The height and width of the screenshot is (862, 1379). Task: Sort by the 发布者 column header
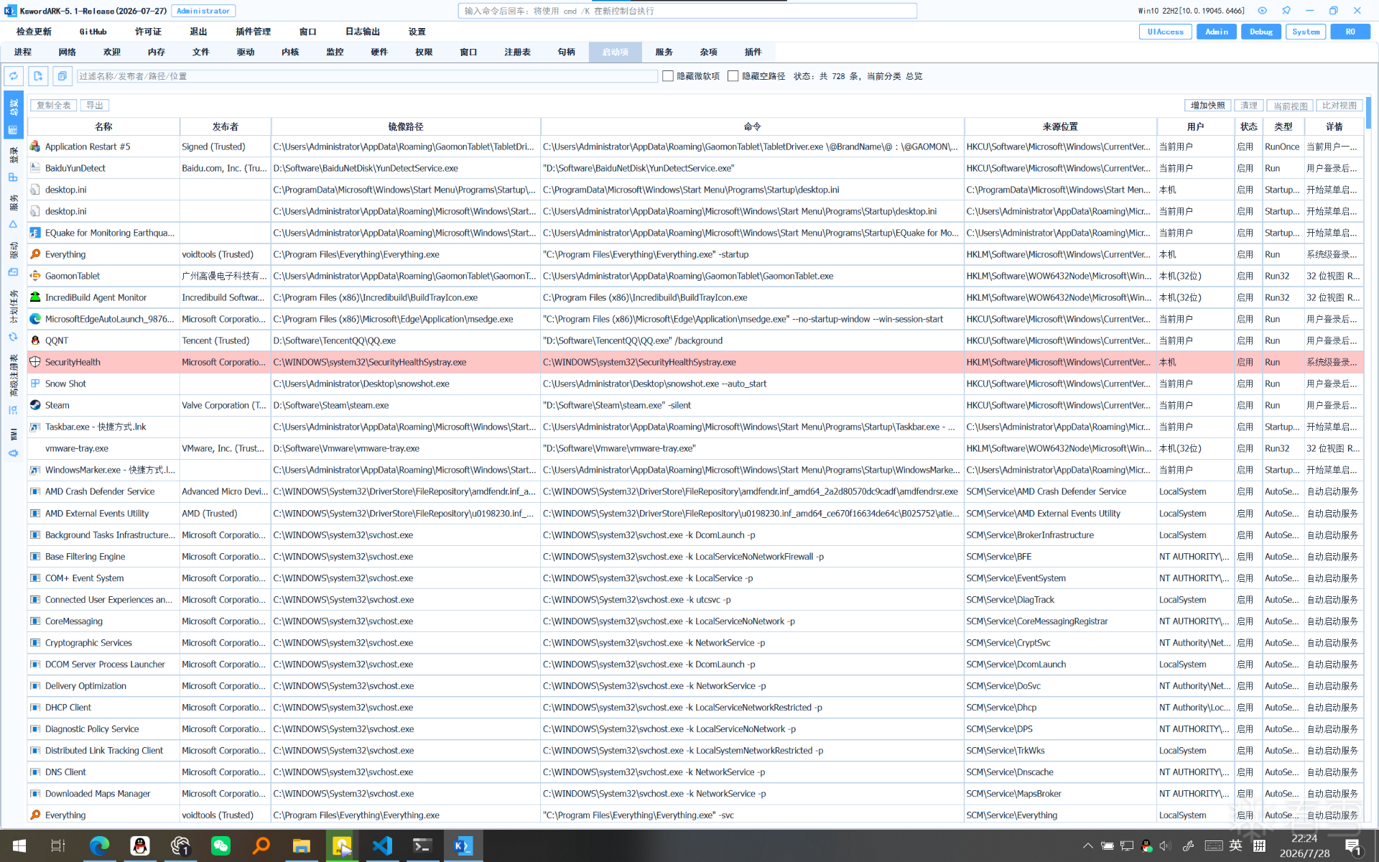pyautogui.click(x=225, y=126)
